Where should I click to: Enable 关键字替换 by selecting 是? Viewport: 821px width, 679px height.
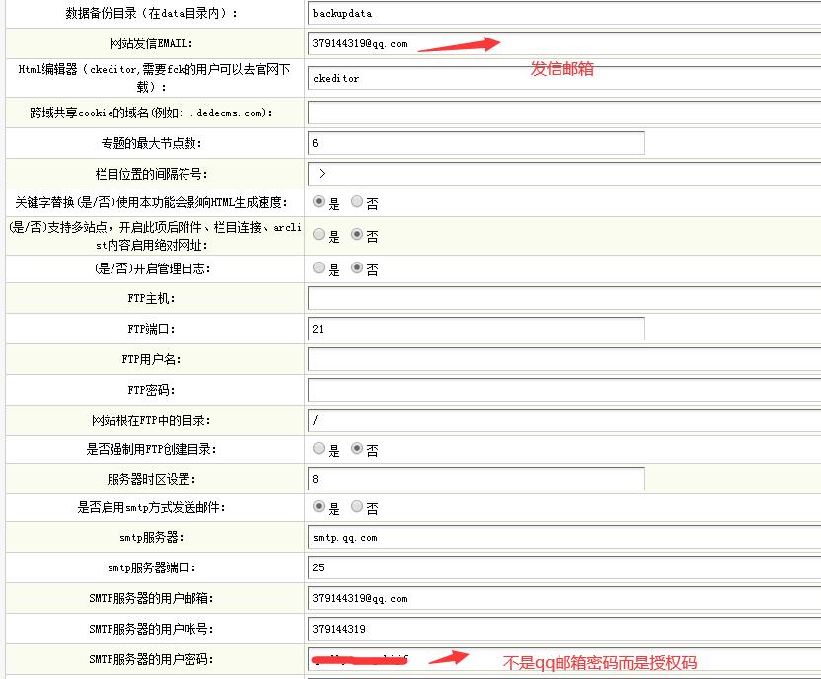[x=318, y=203]
